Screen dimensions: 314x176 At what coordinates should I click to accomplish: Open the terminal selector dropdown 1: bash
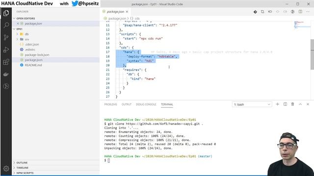point(252,104)
